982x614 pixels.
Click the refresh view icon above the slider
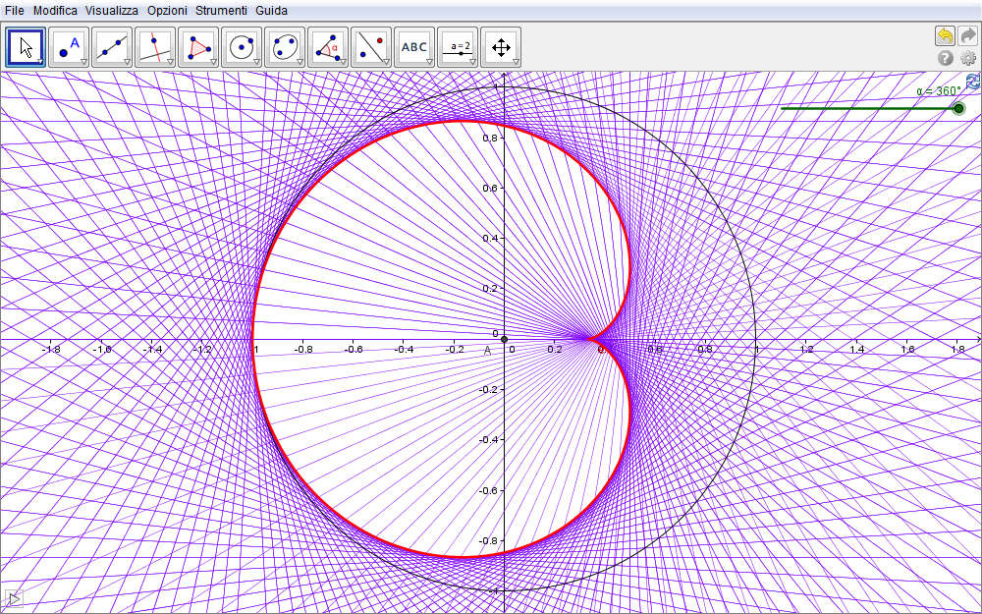(974, 82)
